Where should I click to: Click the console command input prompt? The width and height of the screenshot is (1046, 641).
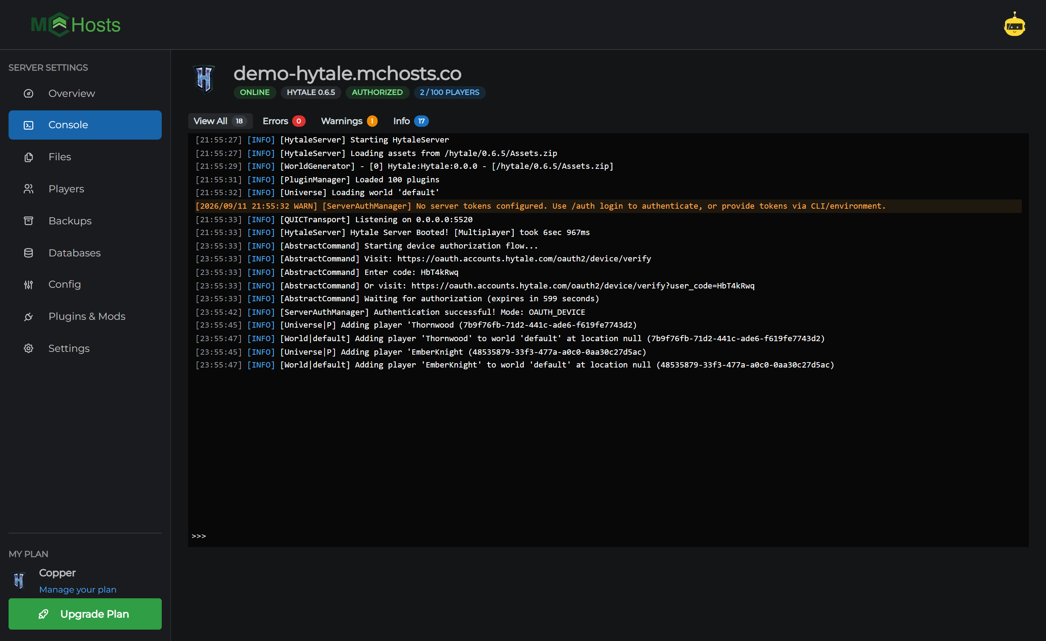point(609,536)
